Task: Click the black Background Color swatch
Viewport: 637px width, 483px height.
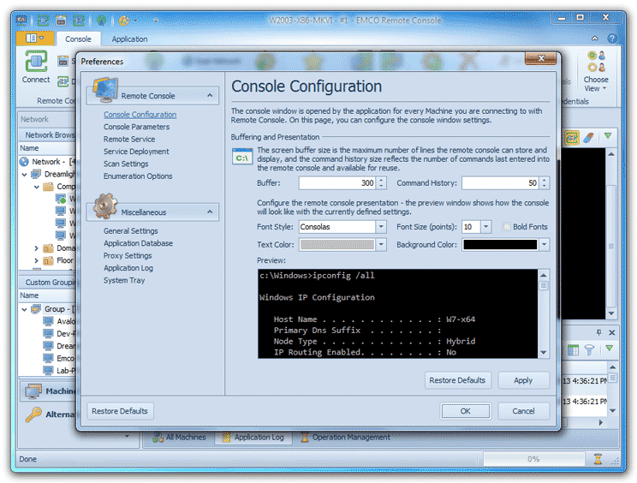Action: (500, 245)
